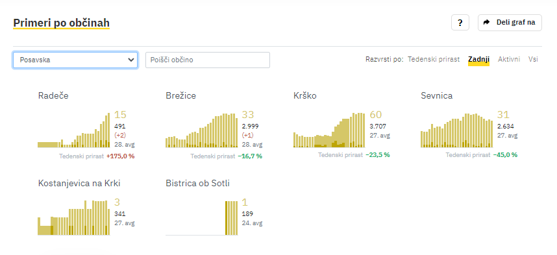Open the Posavska region selector
557x255 pixels.
pyautogui.click(x=75, y=60)
